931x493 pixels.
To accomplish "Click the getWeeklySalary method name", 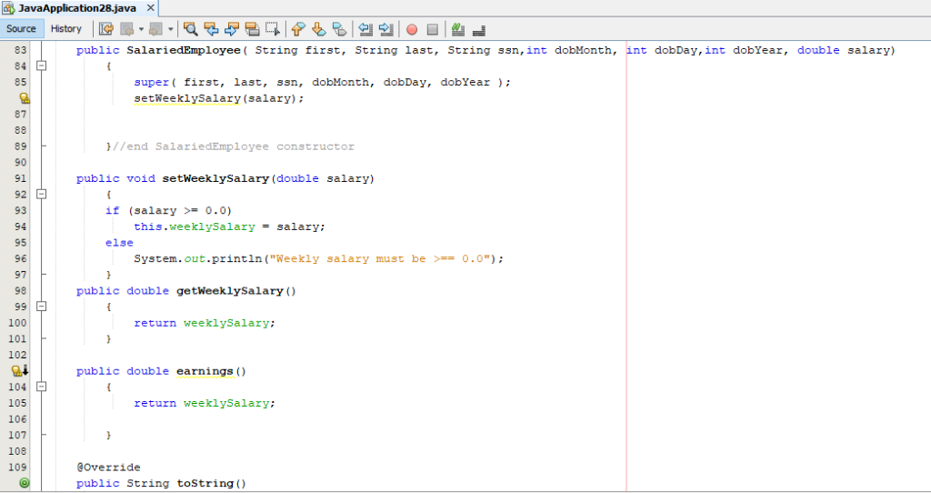I will pos(230,291).
